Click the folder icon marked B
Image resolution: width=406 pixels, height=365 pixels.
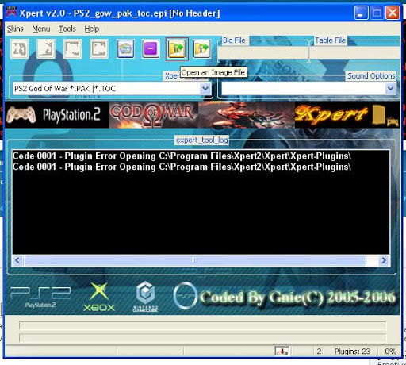[x=177, y=49]
